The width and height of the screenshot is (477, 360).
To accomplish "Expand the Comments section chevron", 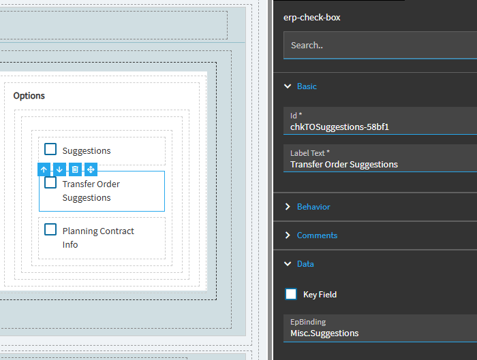I will tap(288, 235).
